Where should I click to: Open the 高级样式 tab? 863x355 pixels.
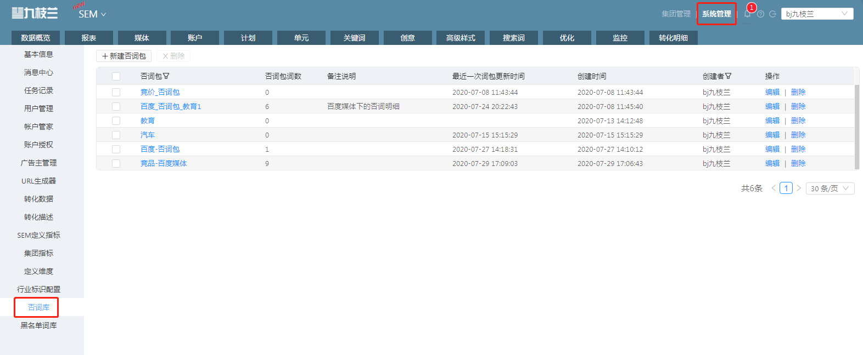point(461,38)
